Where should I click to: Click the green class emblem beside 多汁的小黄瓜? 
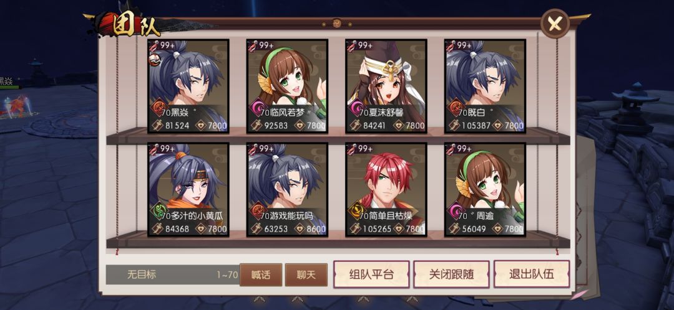(160, 210)
